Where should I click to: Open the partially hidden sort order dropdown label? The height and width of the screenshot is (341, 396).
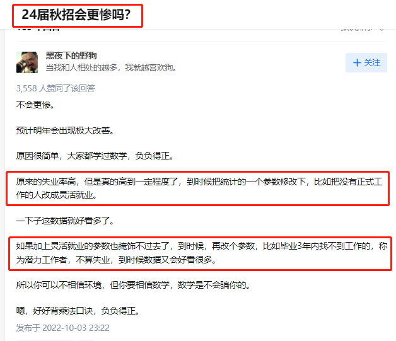[x=357, y=29]
